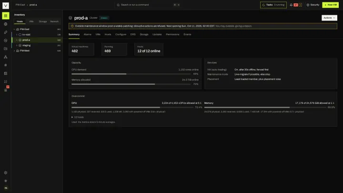Open the Summary tab

pos(74,34)
